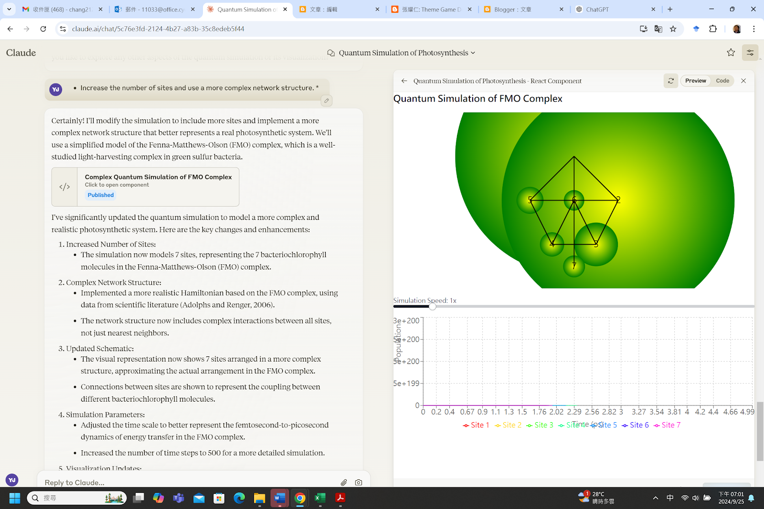Switch to the Gmail inbox tab
764x509 pixels.
(x=63, y=9)
